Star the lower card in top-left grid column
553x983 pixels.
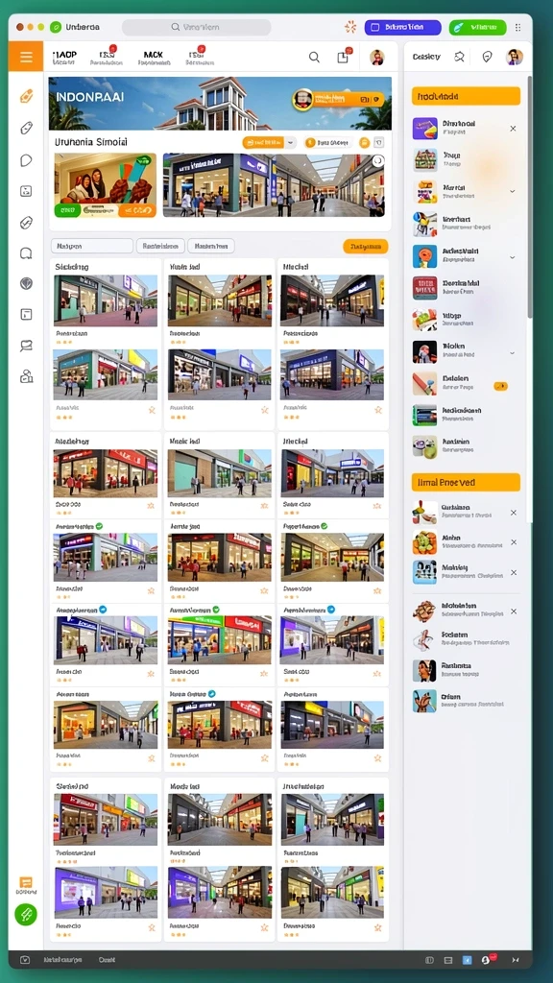[151, 410]
